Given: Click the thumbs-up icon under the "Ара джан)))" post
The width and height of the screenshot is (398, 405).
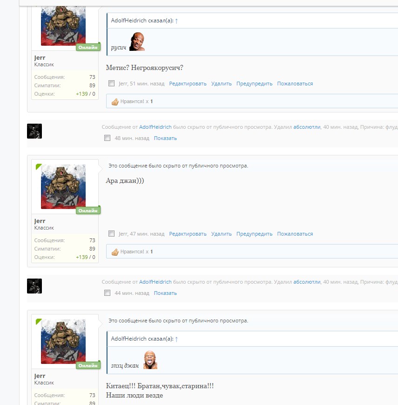Looking at the screenshot, I should point(115,252).
